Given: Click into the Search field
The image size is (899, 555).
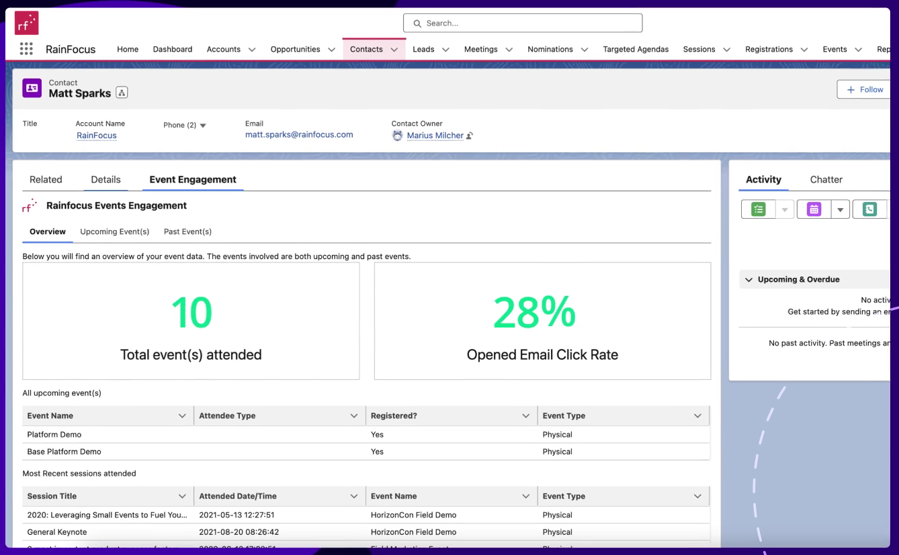Looking at the screenshot, I should click(x=523, y=23).
